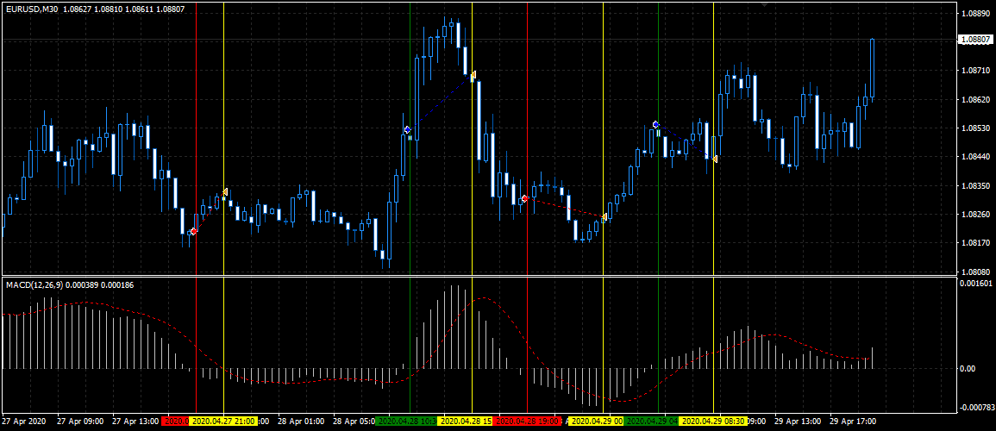Viewport: 996px width, 431px height.
Task: Click the 27 Apr 09:00 time axis label
Action: 80,421
